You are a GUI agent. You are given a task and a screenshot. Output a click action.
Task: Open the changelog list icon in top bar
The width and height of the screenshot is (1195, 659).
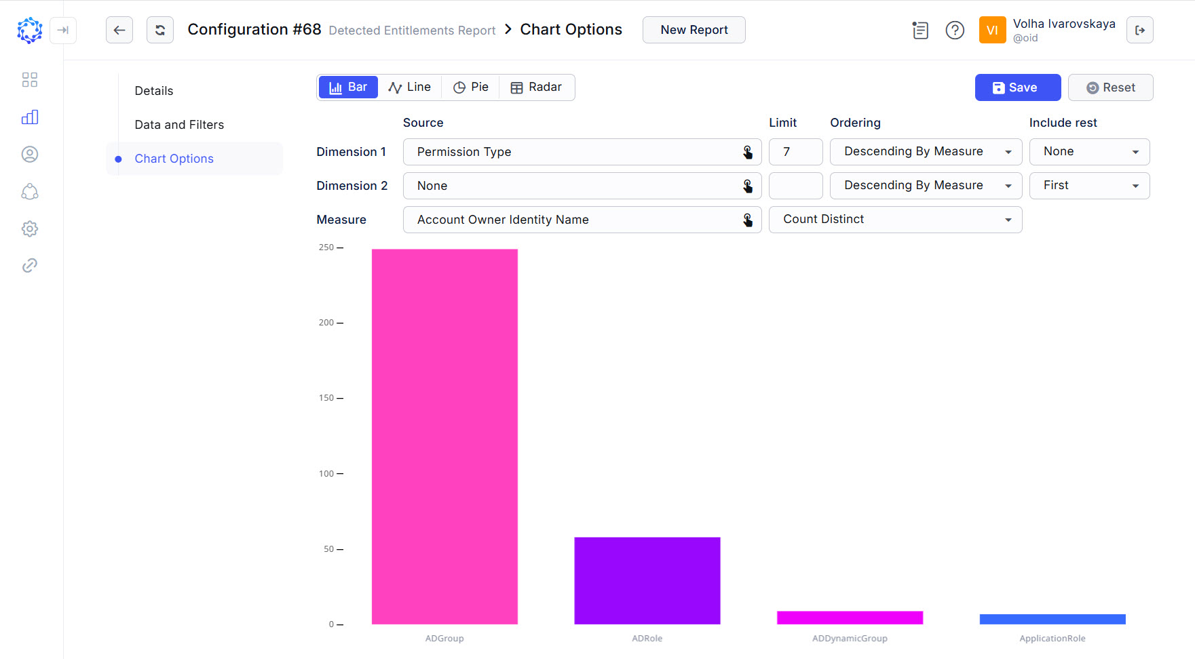pyautogui.click(x=920, y=31)
